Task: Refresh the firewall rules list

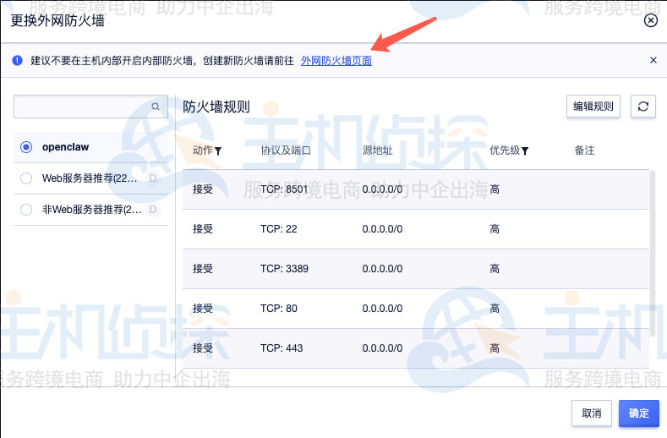Action: (x=643, y=106)
